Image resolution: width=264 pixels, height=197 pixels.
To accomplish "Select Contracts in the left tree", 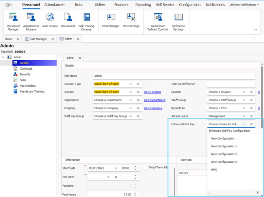I will (x=26, y=69).
